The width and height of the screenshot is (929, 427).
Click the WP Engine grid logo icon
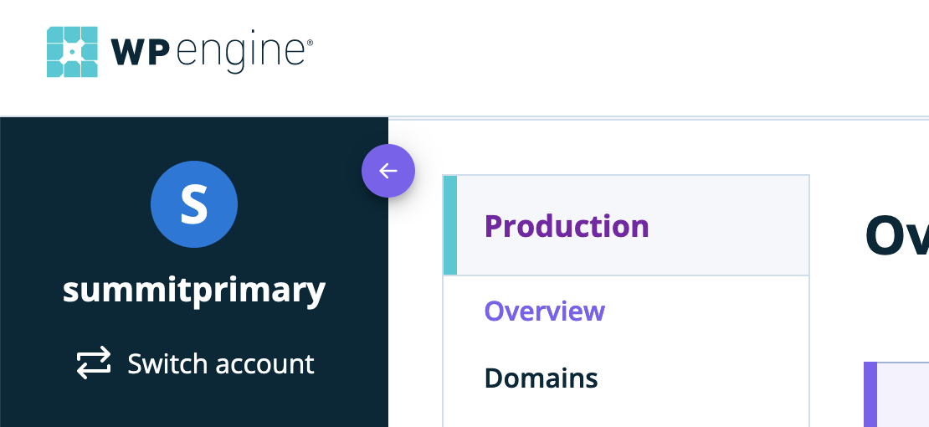click(72, 52)
